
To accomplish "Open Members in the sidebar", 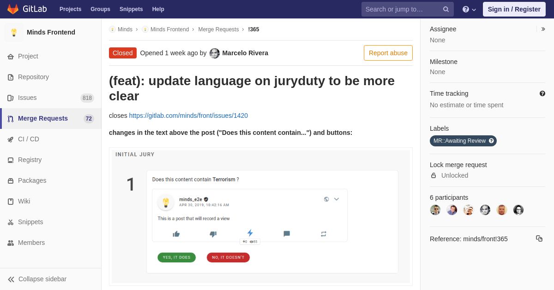I will pyautogui.click(x=50, y=243).
